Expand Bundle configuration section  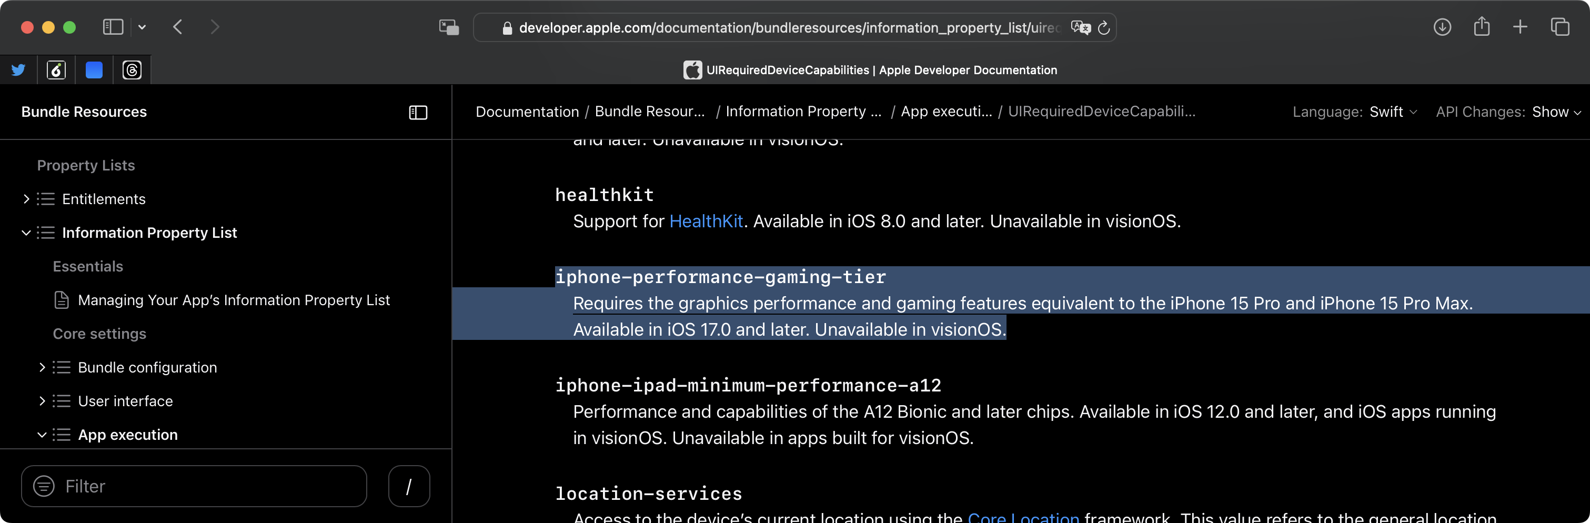[x=42, y=367]
